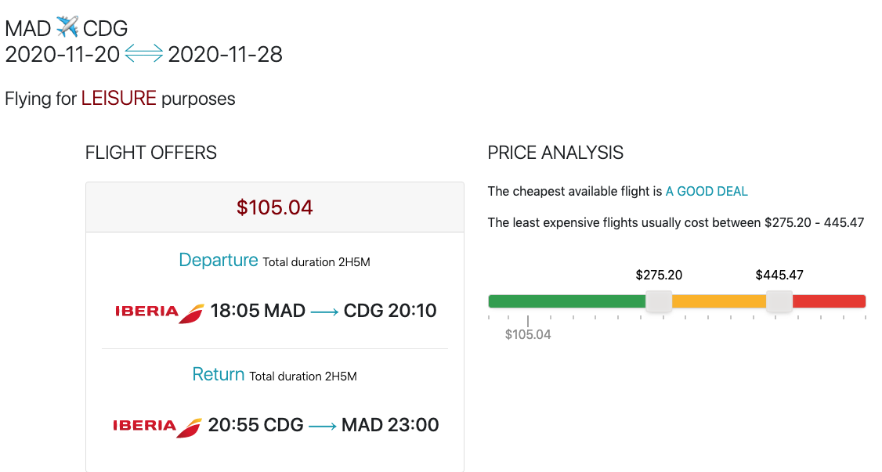Click the lower slider handle under $275.20
The width and height of the screenshot is (882, 472).
pos(659,301)
